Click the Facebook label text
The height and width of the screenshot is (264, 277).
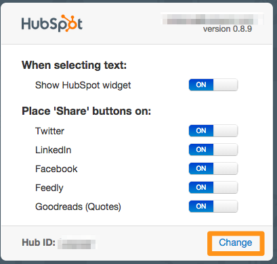coord(56,169)
